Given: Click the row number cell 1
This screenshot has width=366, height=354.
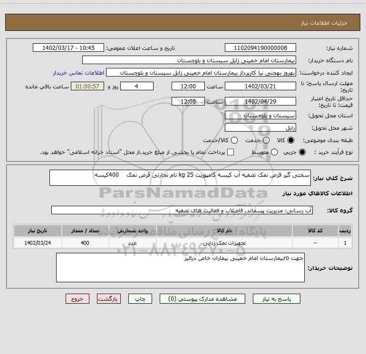Looking at the screenshot, I should [345, 243].
